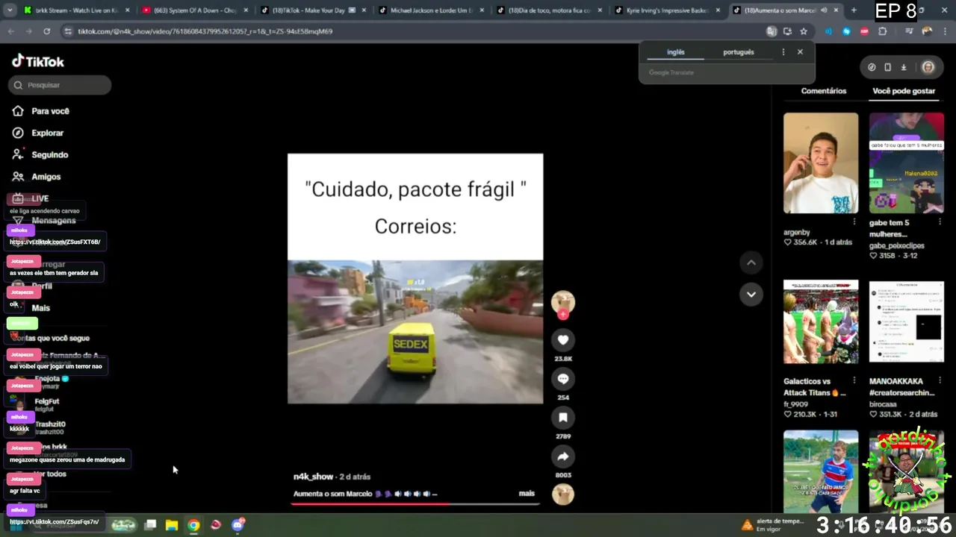The height and width of the screenshot is (537, 956).
Task: Open a new browser tab
Action: [854, 10]
